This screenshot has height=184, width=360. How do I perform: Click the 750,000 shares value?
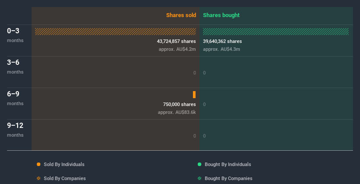pyautogui.click(x=179, y=104)
